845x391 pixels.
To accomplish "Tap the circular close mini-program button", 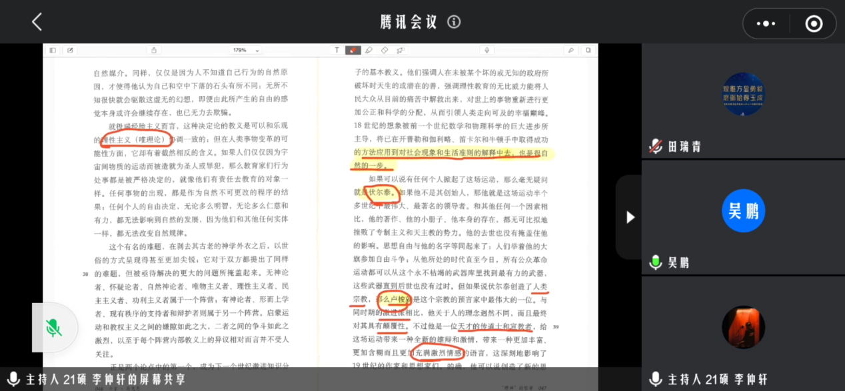I will [814, 24].
